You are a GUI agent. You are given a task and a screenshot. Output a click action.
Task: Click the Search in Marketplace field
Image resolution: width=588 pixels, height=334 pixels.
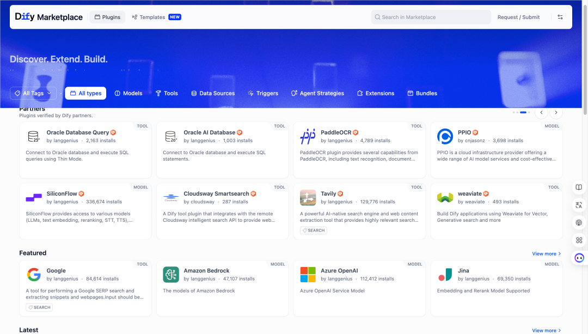(x=431, y=17)
